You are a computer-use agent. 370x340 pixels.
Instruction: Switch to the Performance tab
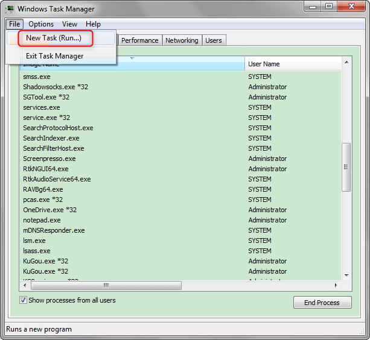click(139, 40)
